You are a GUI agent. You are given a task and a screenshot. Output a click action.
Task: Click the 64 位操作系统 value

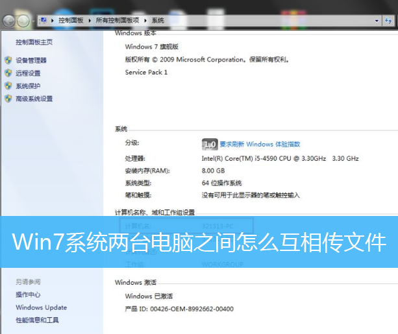(221, 183)
